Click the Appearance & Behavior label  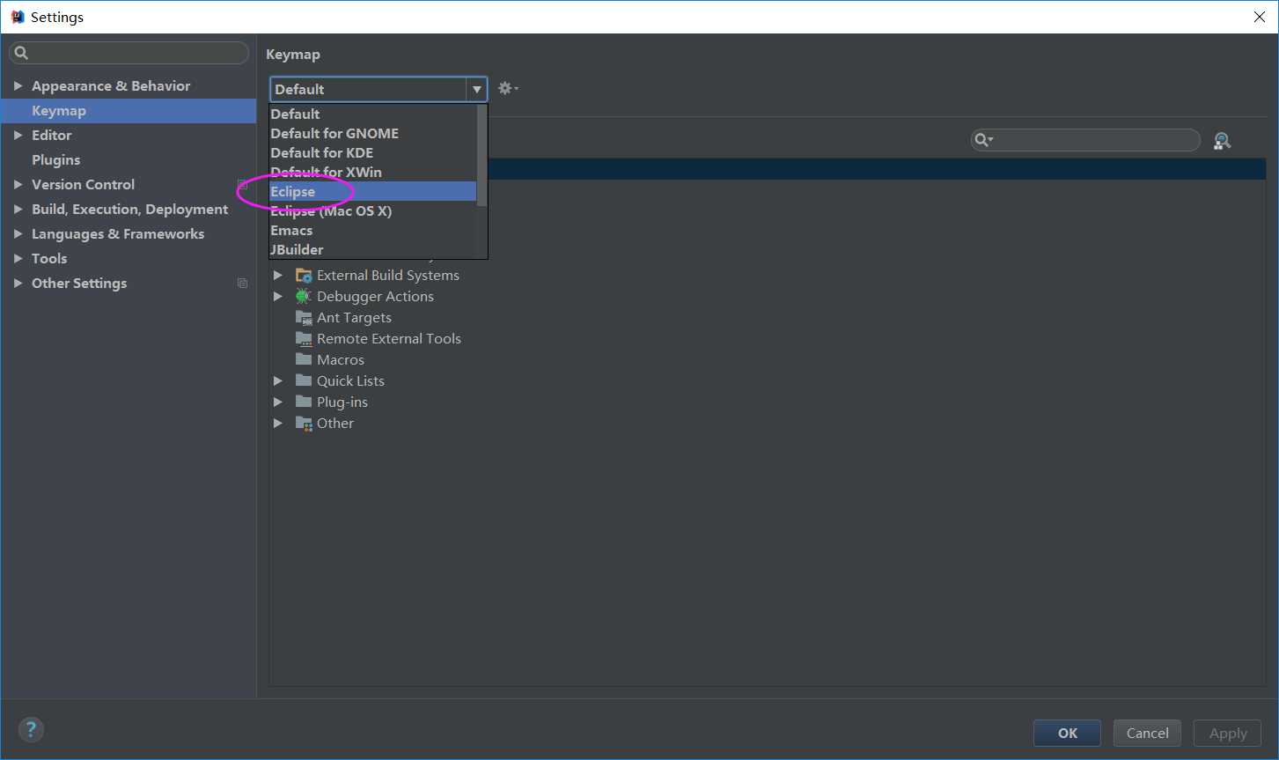(111, 86)
